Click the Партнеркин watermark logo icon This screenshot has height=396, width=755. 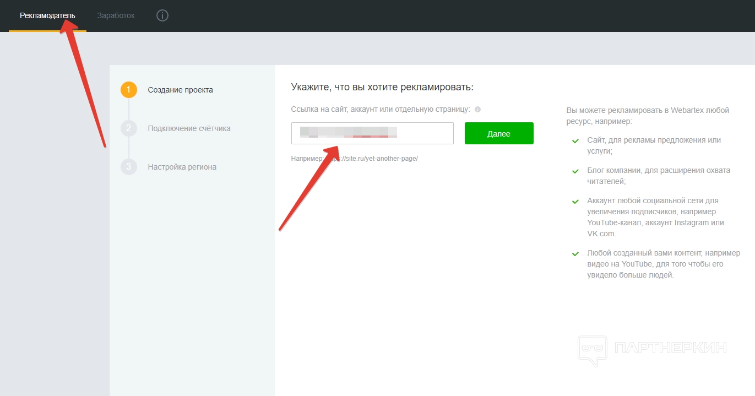[x=593, y=350]
